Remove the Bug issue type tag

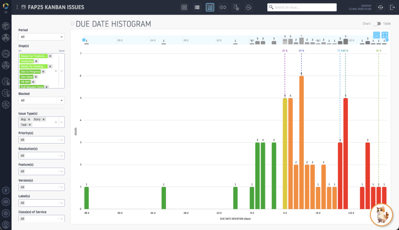[x=29, y=119]
